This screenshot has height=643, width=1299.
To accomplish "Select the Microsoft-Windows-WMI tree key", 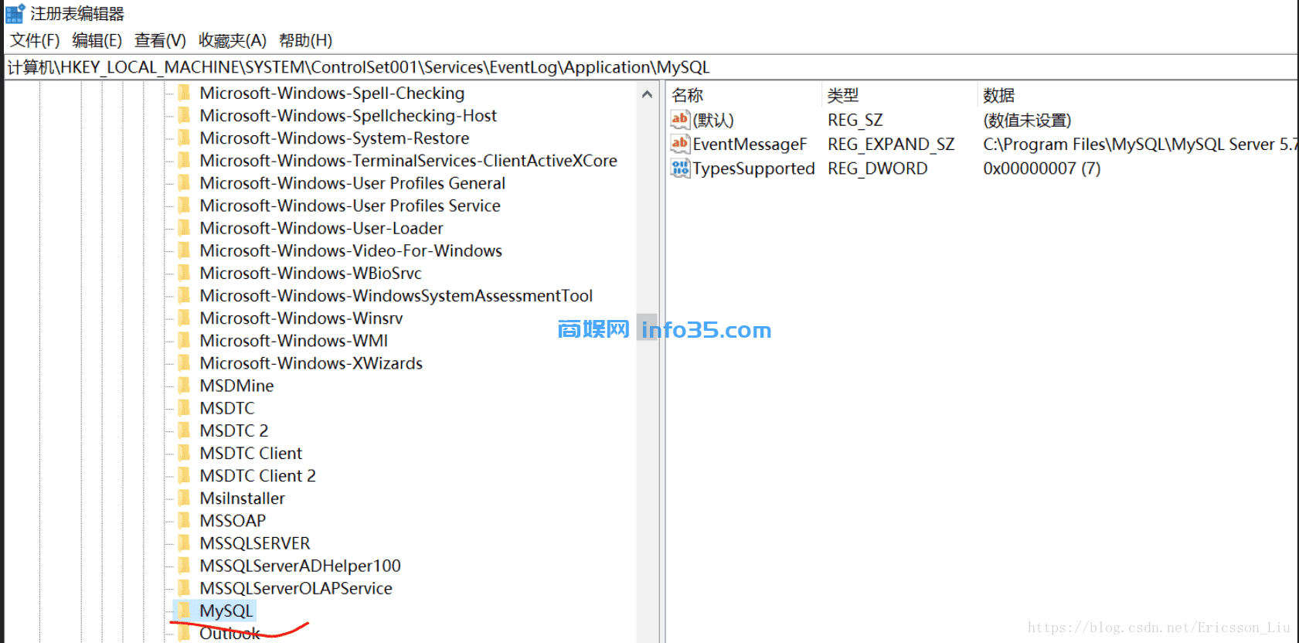I will pos(294,341).
